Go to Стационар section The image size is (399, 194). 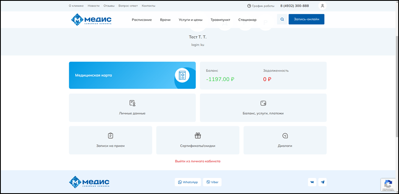247,20
